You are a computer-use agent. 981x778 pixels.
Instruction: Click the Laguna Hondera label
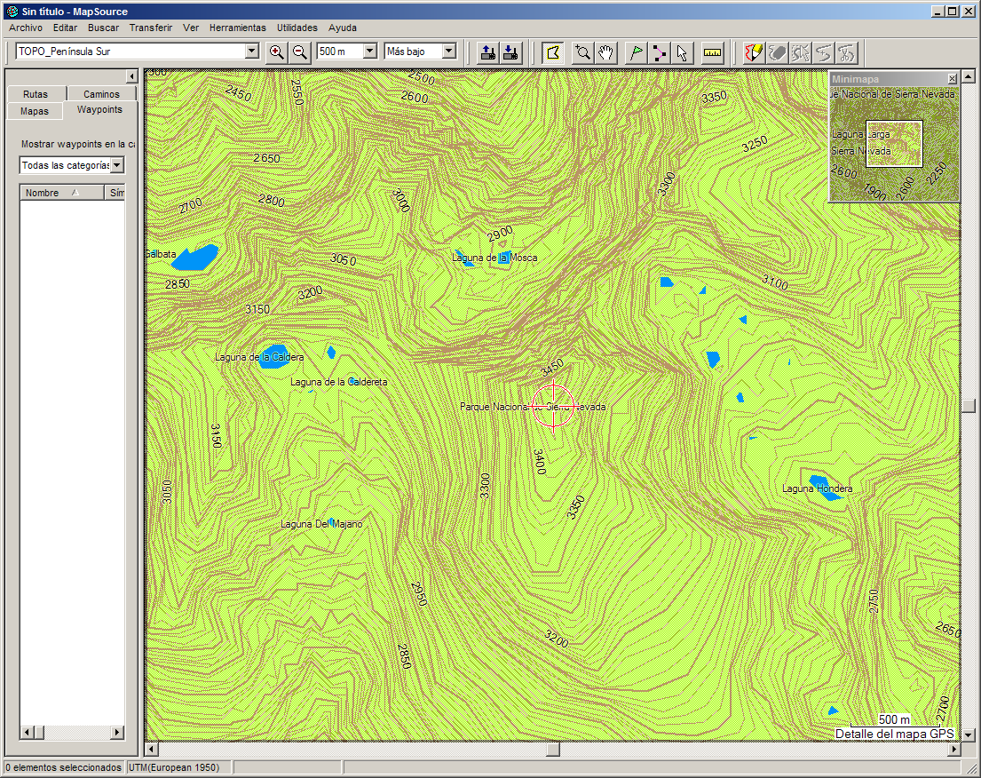click(x=817, y=488)
